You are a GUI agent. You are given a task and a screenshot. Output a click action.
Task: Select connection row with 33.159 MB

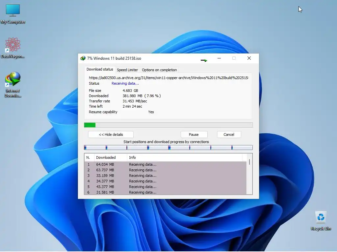click(x=166, y=176)
